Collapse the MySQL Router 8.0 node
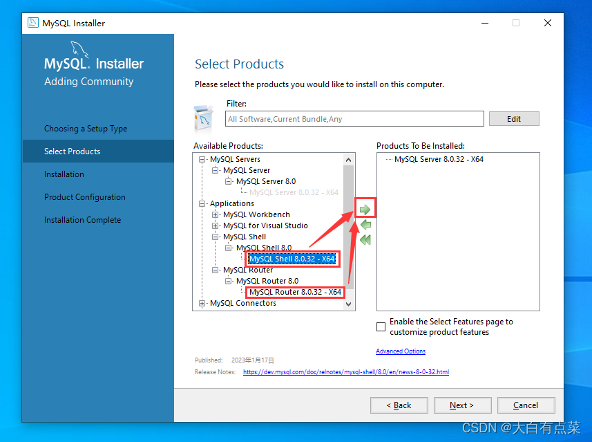Viewport: 592px width, 442px height. 229,281
